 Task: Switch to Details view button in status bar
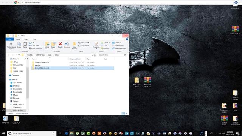[x=123, y=114]
